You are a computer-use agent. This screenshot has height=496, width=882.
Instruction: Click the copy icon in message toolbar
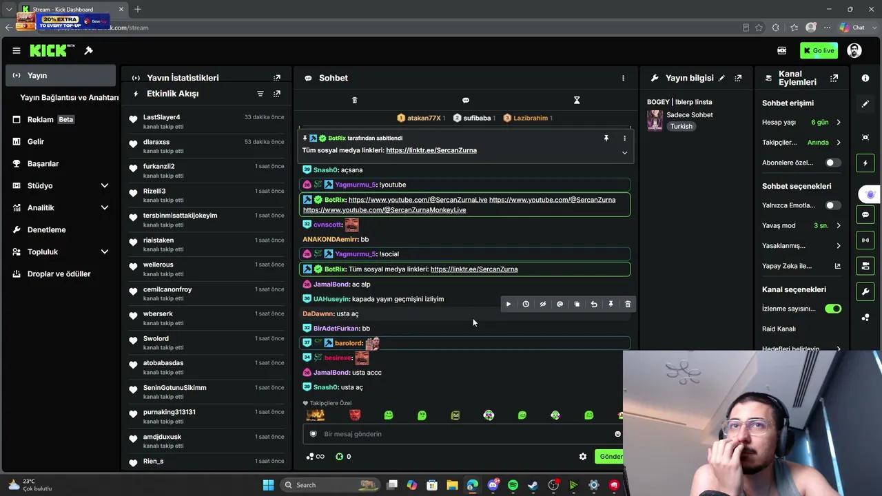point(577,304)
